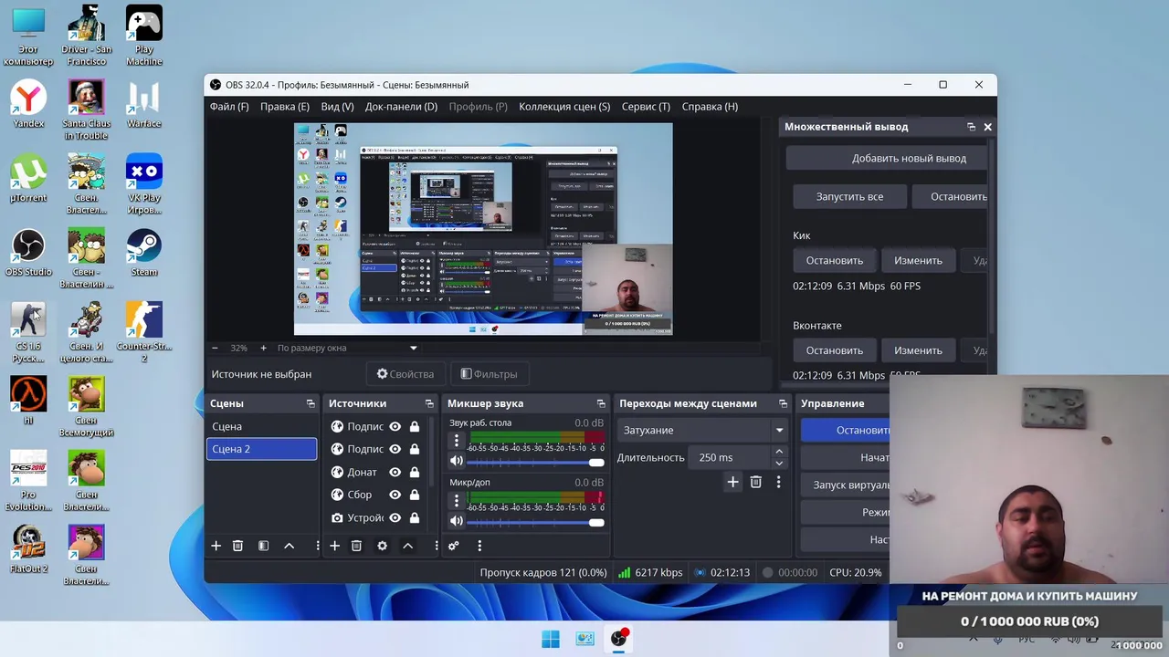1169x657 pixels.
Task: Remove the scene transition with trash icon
Action: [x=755, y=482]
